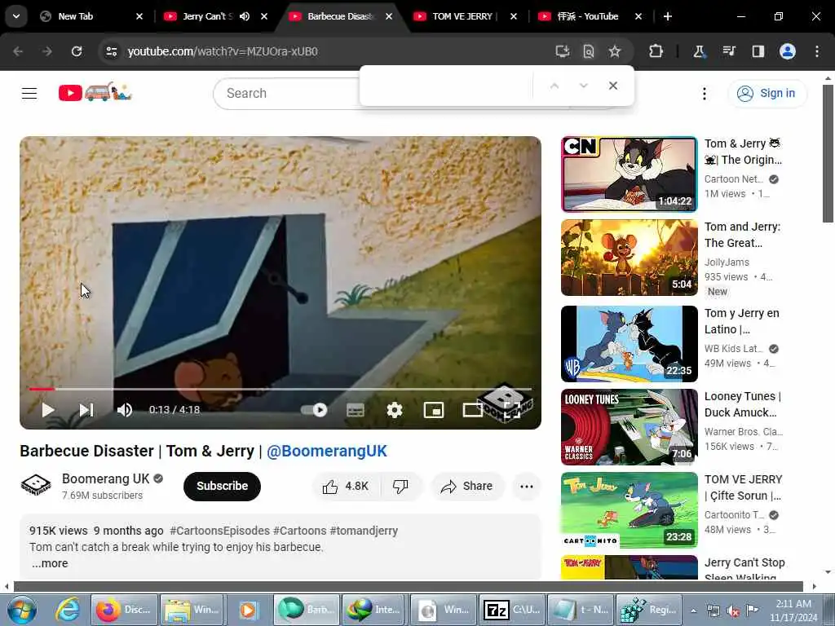Viewport: 835px width, 626px height.
Task: Open the Chrome profile avatar
Action: pos(788,51)
